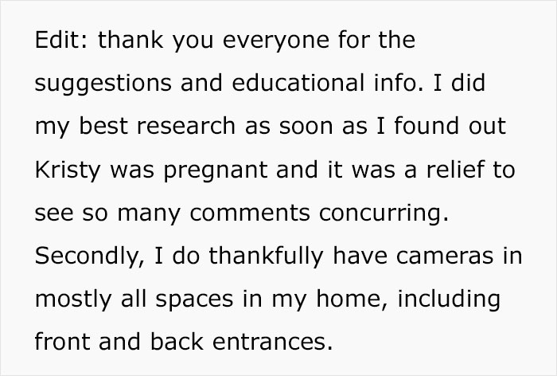Click on the word "everyone"
Viewport: 557px width, 376px height.
pyautogui.click(x=276, y=41)
